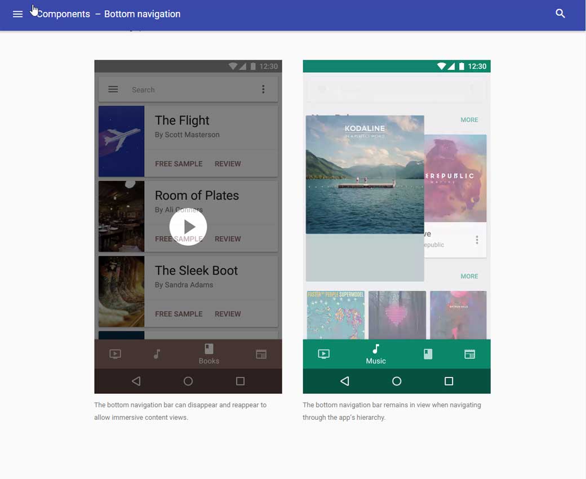The height and width of the screenshot is (479, 586).
Task: Select the Kodaline album cover
Action: click(x=365, y=175)
